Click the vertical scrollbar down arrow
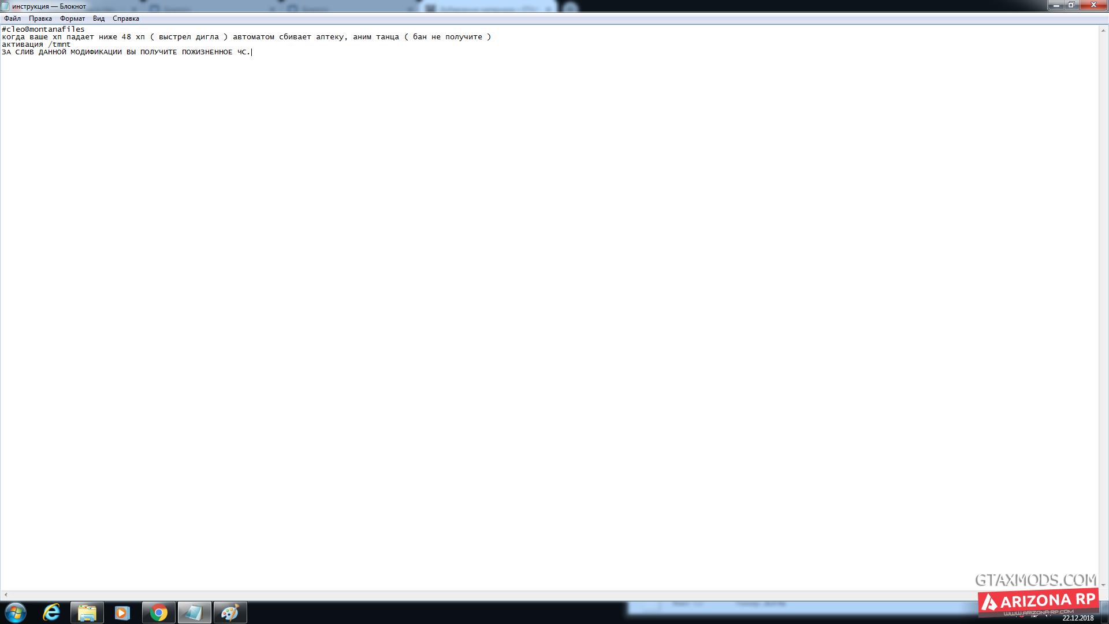This screenshot has height=624, width=1109. point(1103,585)
